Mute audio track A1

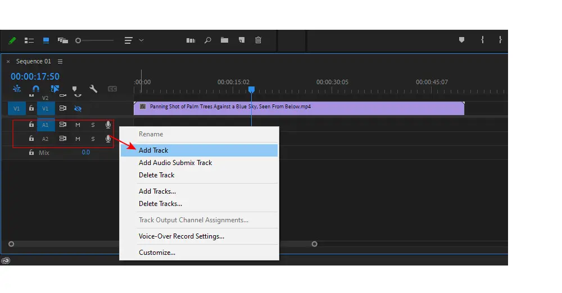tap(78, 125)
